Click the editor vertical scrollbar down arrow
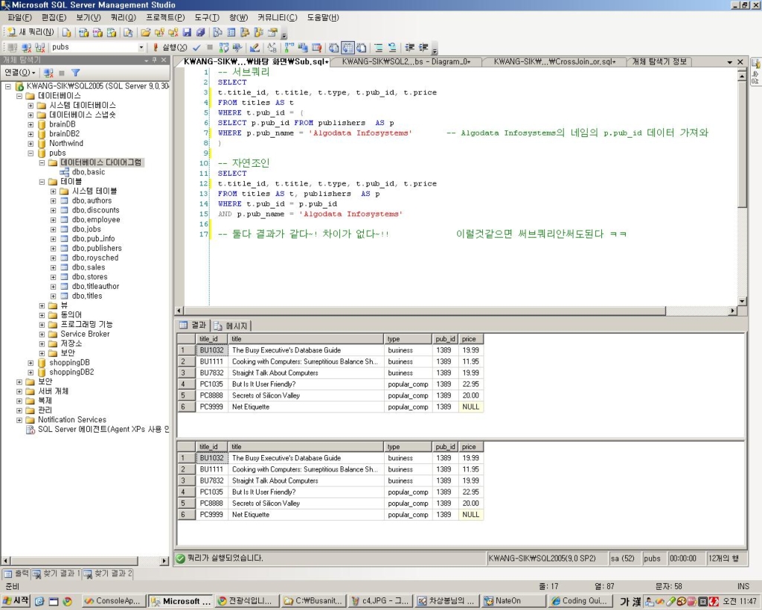 point(742,301)
